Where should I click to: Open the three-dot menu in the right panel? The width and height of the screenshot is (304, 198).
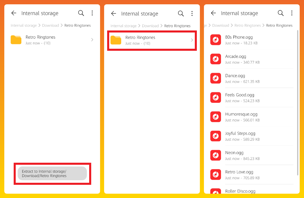pyautogui.click(x=292, y=13)
